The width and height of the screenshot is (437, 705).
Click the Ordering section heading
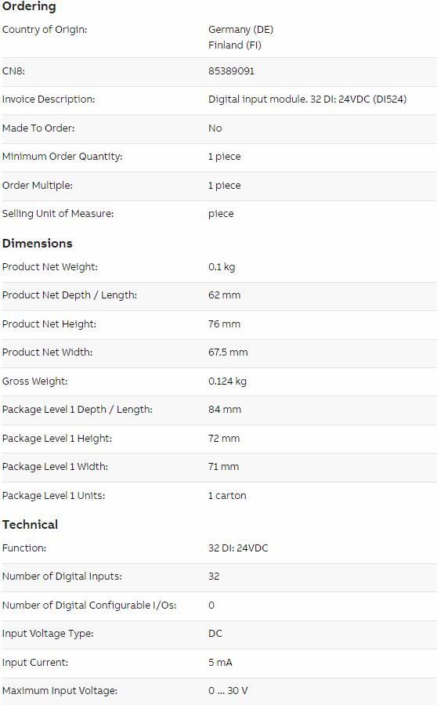point(29,7)
